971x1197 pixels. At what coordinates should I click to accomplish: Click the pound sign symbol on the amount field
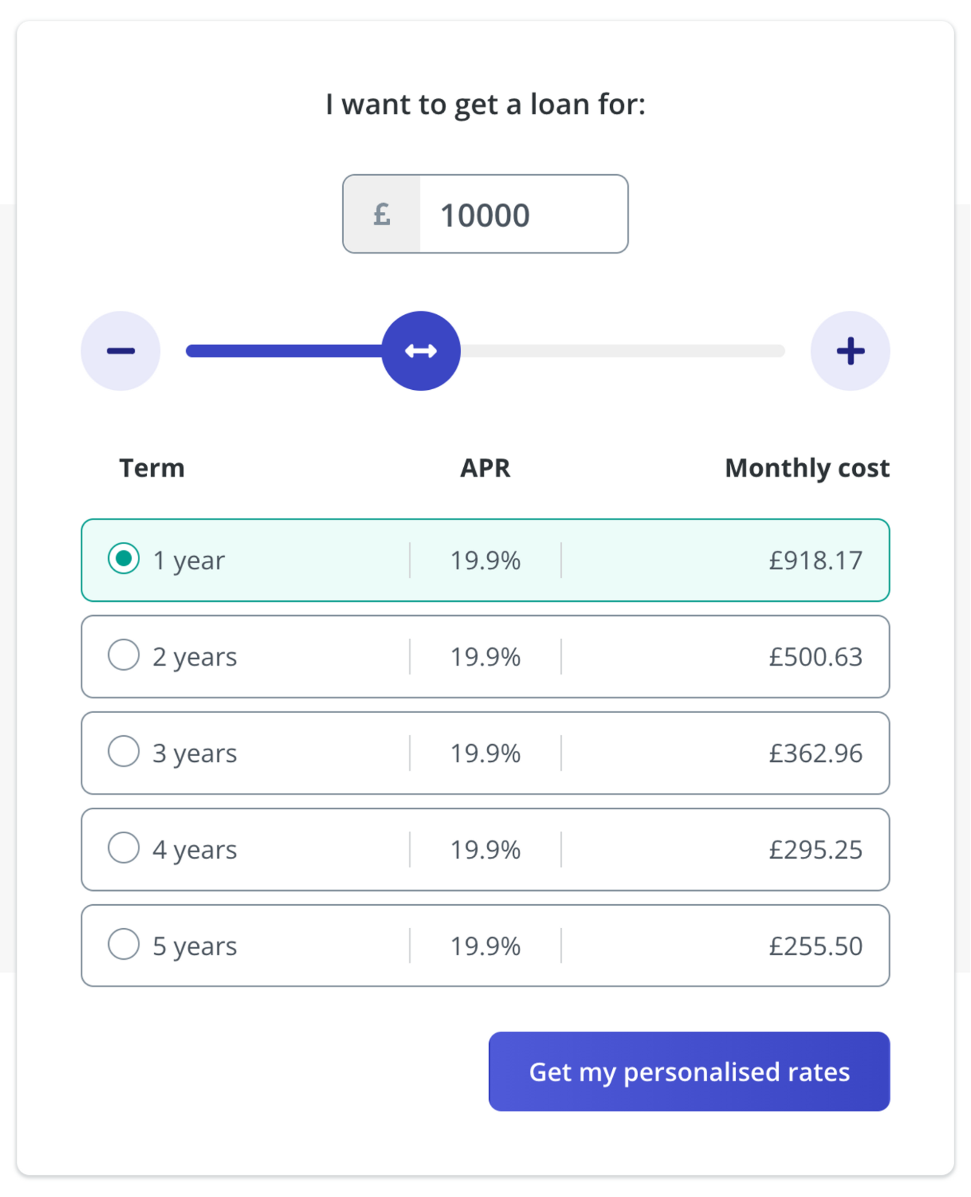pyautogui.click(x=381, y=214)
